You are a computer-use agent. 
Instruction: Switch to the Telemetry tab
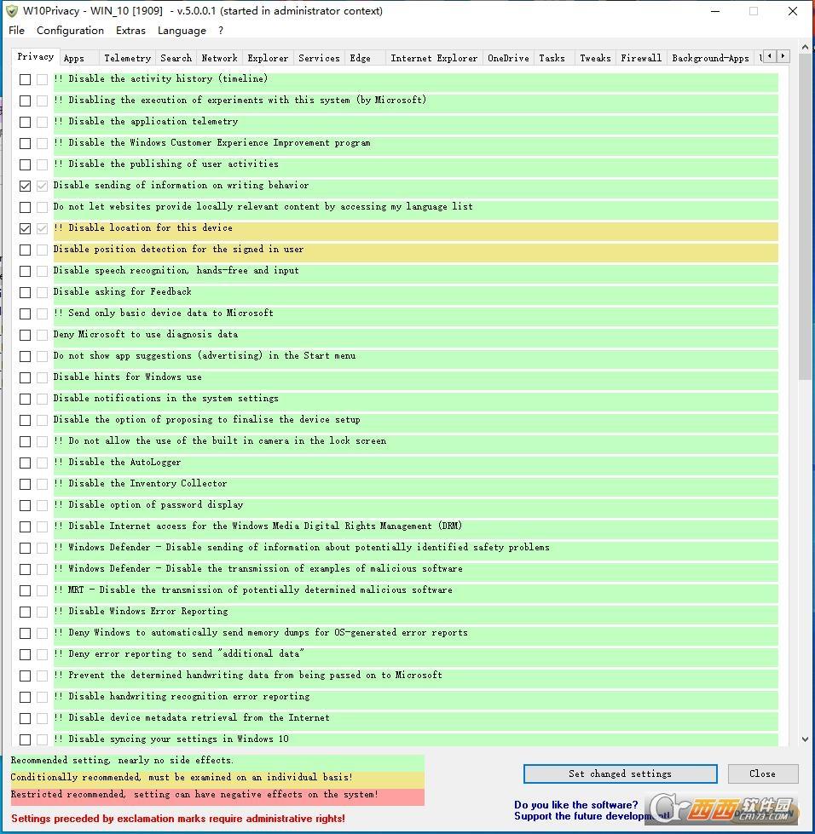point(127,58)
